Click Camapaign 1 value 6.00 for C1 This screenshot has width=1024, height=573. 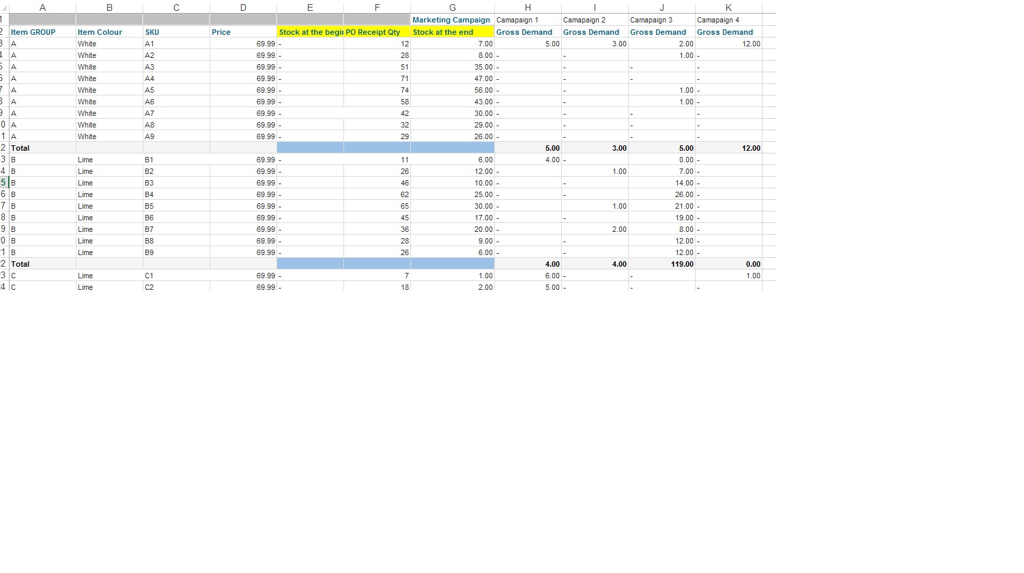528,276
